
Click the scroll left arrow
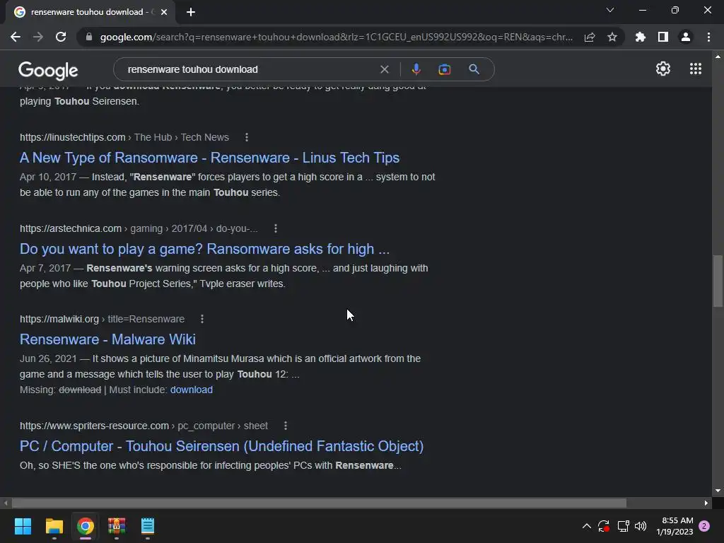point(6,503)
